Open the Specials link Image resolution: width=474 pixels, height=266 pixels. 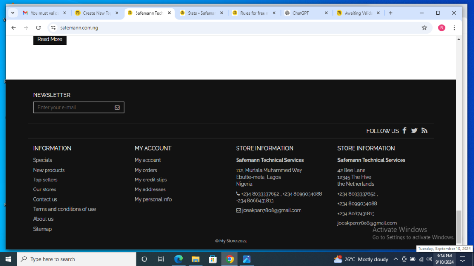(42, 160)
